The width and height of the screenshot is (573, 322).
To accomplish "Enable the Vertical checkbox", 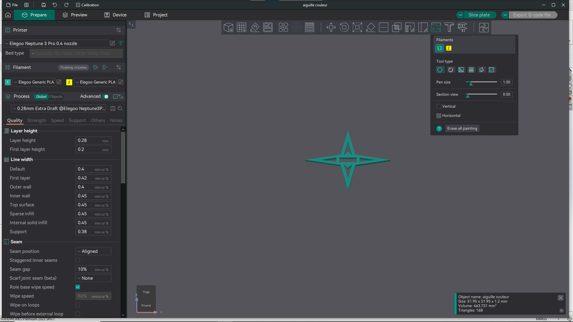I will click(439, 106).
